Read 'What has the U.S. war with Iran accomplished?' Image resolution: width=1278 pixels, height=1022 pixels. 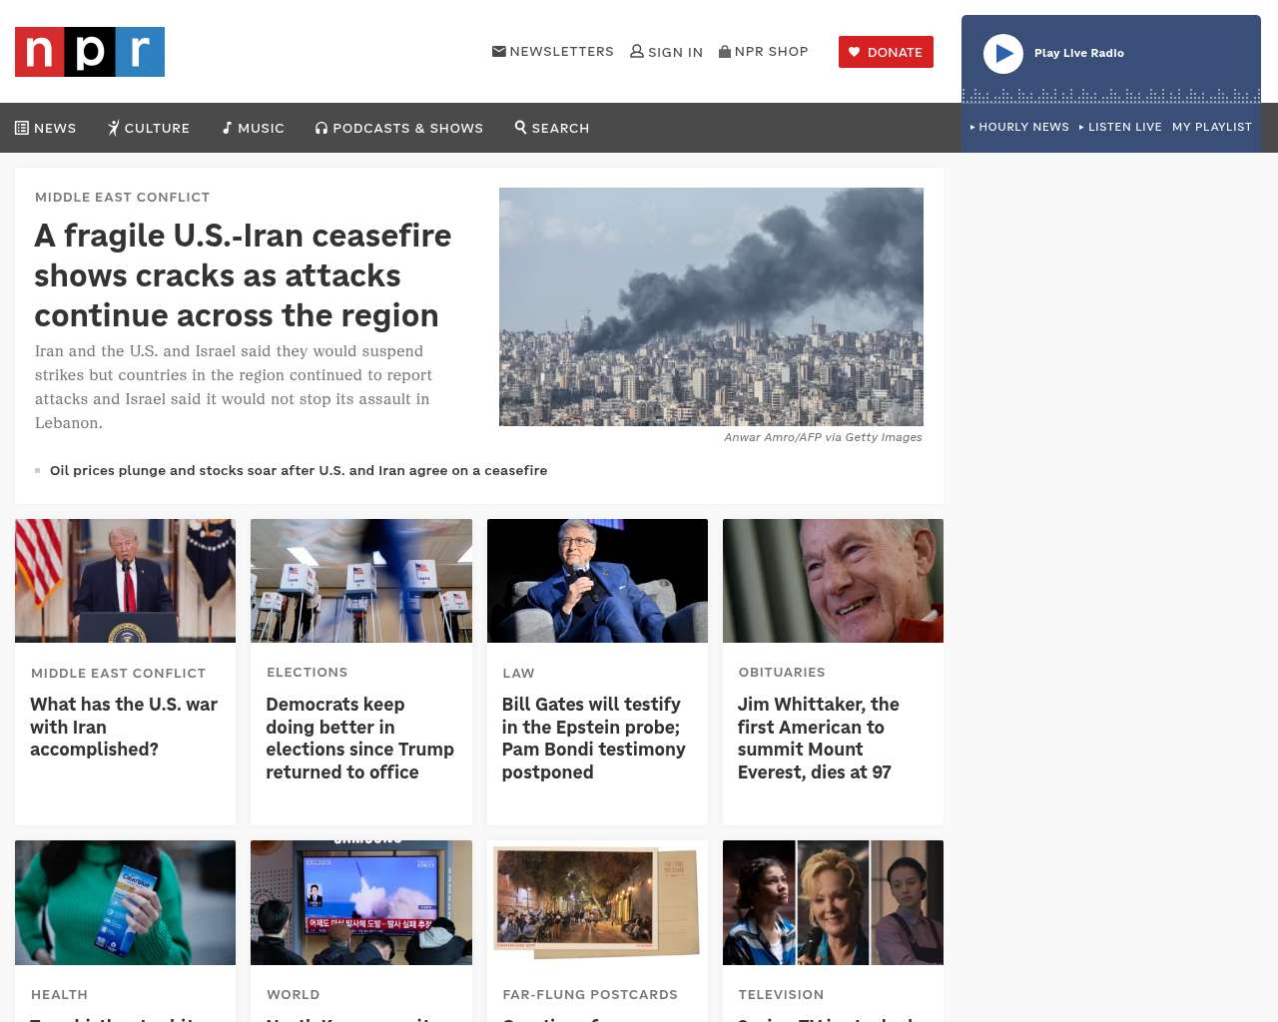point(124,727)
